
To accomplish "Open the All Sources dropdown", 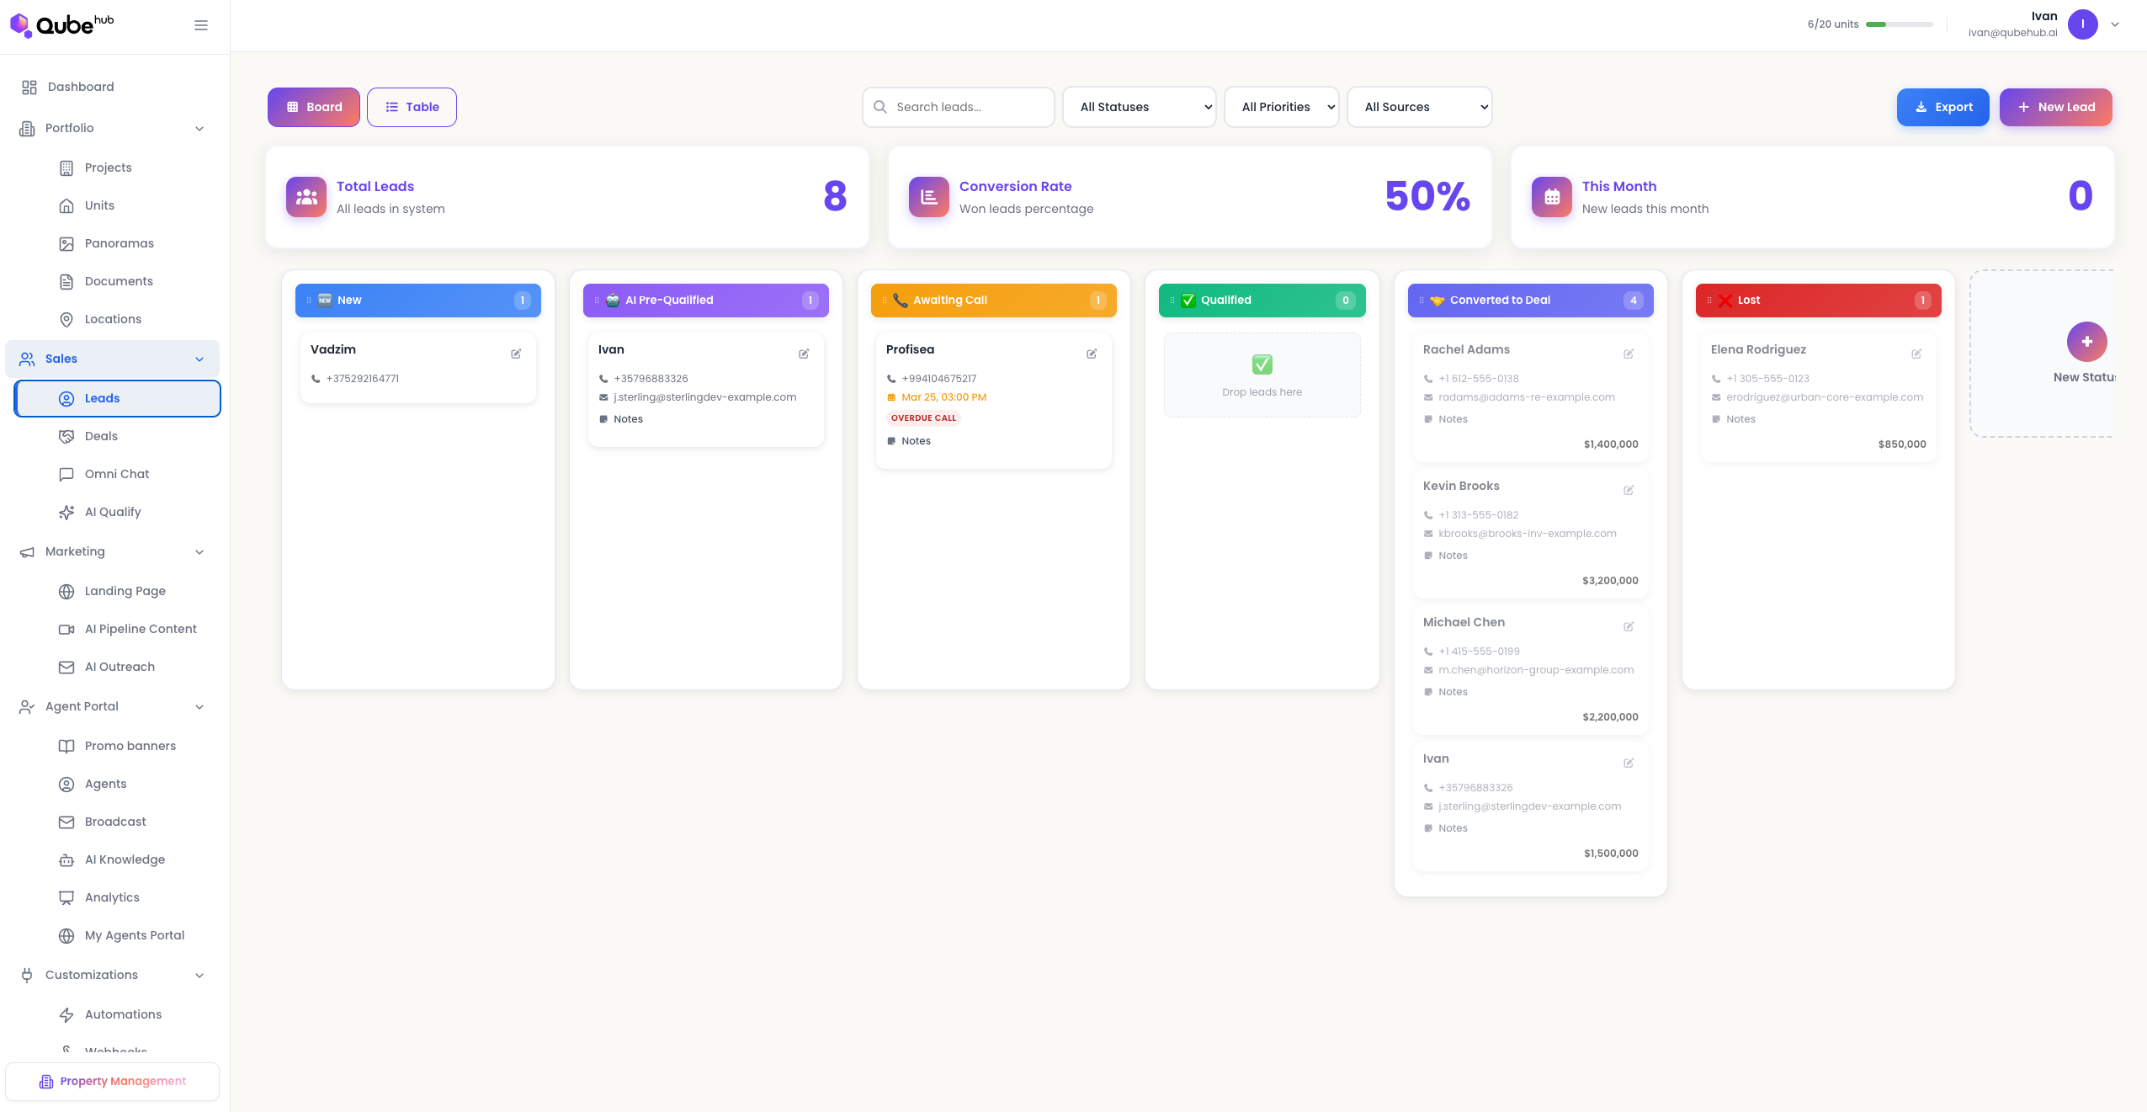I will tap(1419, 107).
